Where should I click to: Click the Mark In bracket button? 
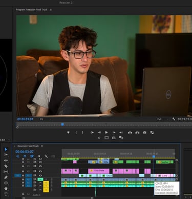pos(76,132)
